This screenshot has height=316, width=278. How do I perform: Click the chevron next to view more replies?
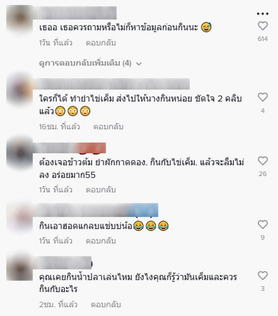(x=139, y=64)
